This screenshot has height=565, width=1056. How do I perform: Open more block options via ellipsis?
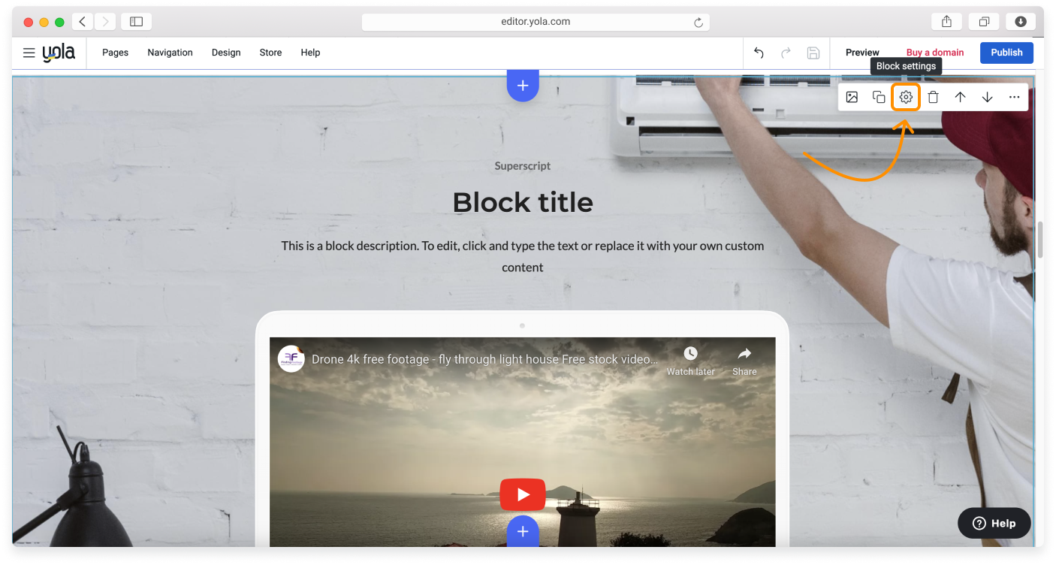click(x=1015, y=97)
